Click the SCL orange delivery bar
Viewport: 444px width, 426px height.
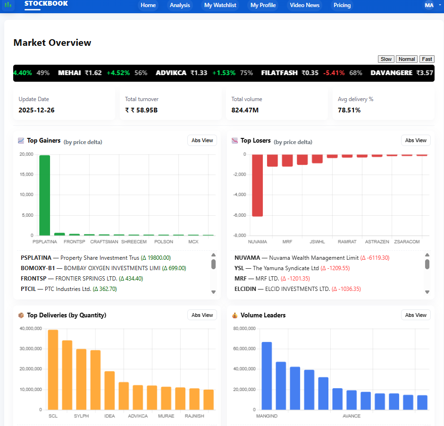coord(53,370)
